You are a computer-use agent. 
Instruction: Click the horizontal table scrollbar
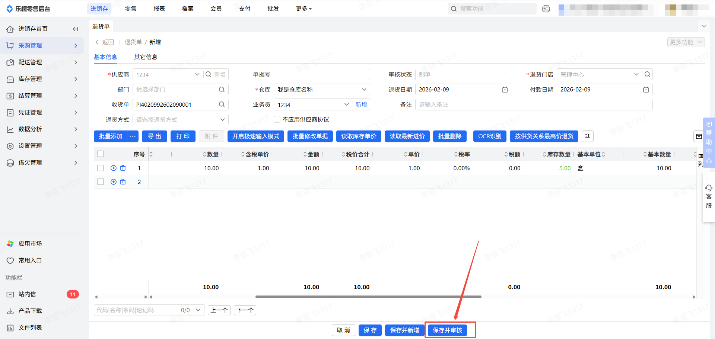coord(368,297)
